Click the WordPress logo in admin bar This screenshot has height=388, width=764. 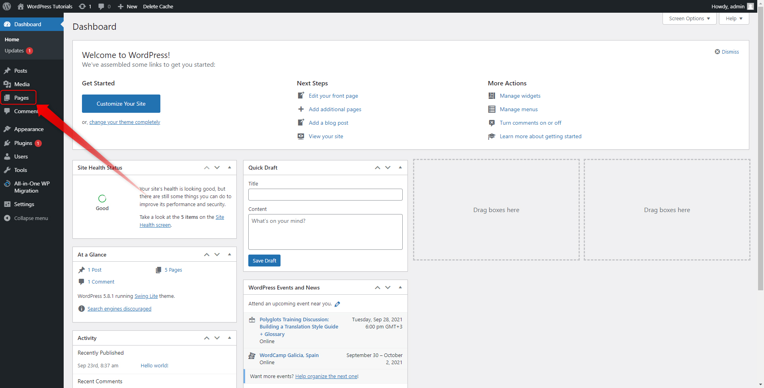7,6
